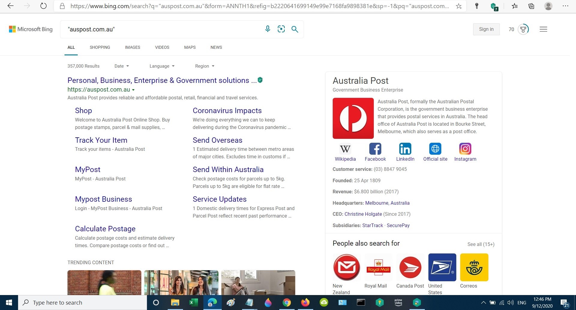Open File Explorer from taskbar
Image resolution: width=576 pixels, height=310 pixels.
tap(175, 303)
